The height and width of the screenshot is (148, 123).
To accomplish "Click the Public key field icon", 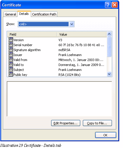I will point(11,74).
